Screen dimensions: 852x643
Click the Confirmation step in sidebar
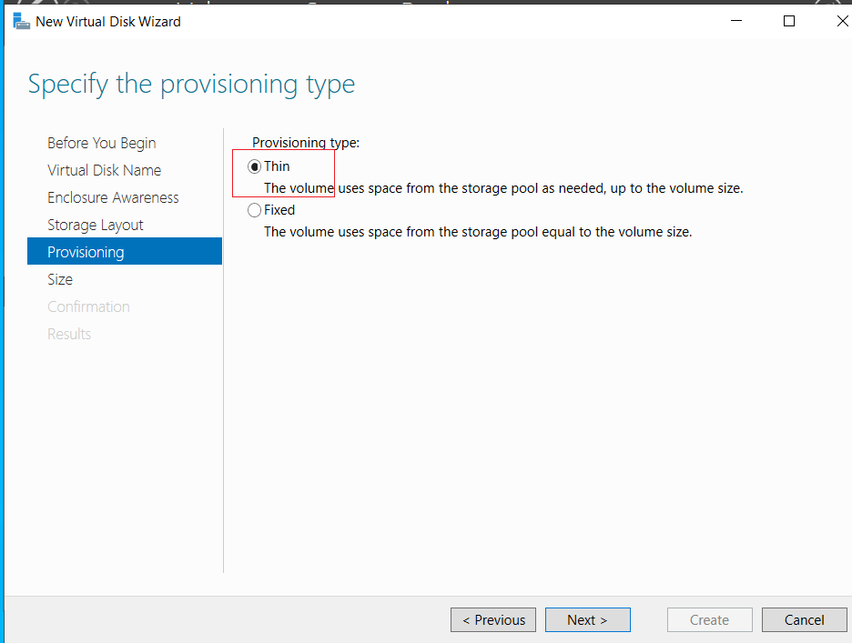tap(88, 306)
